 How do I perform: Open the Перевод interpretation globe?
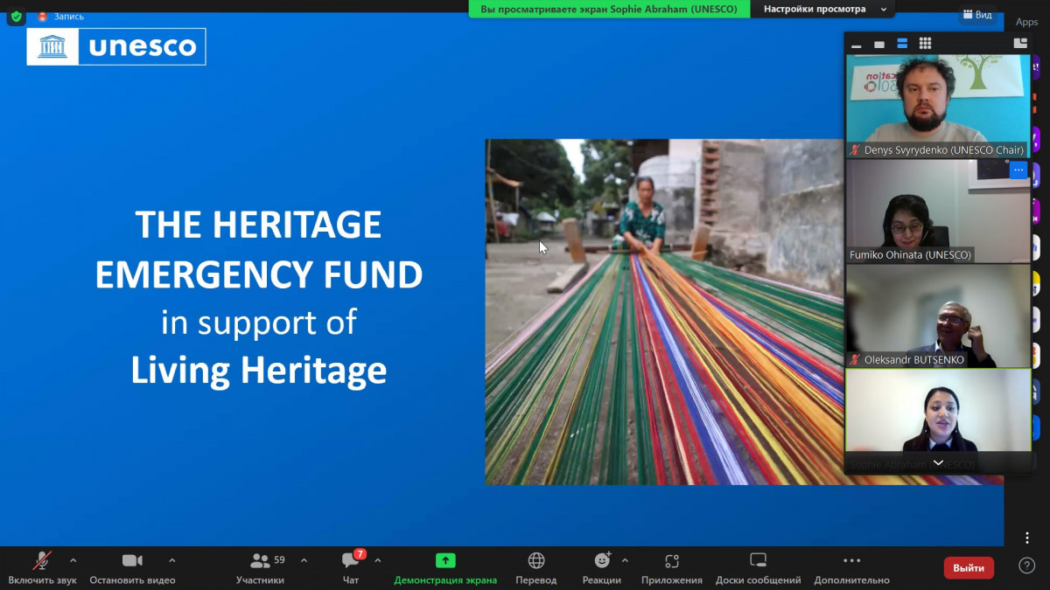tap(536, 567)
